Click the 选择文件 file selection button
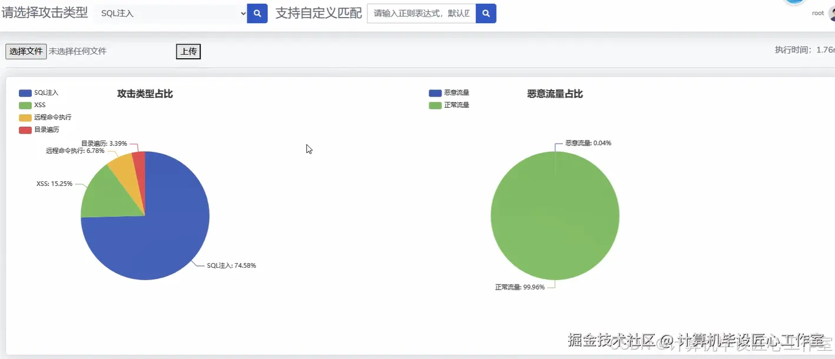This screenshot has width=835, height=359. pos(25,51)
